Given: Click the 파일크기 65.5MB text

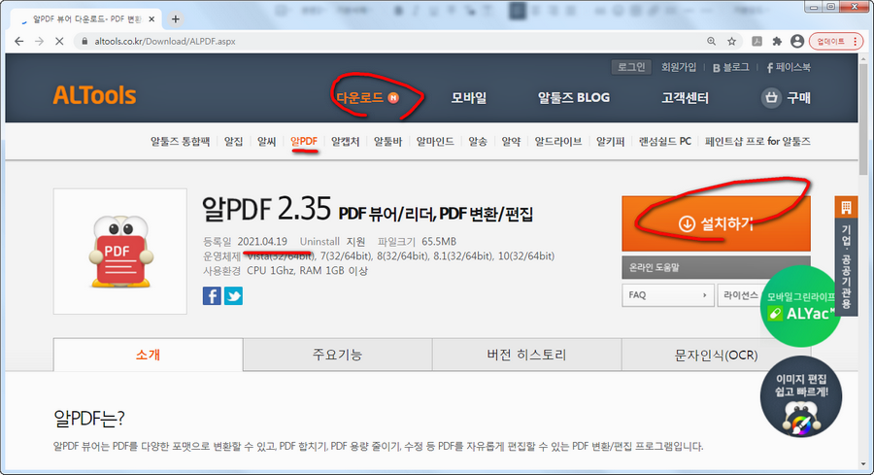Looking at the screenshot, I should 417,242.
